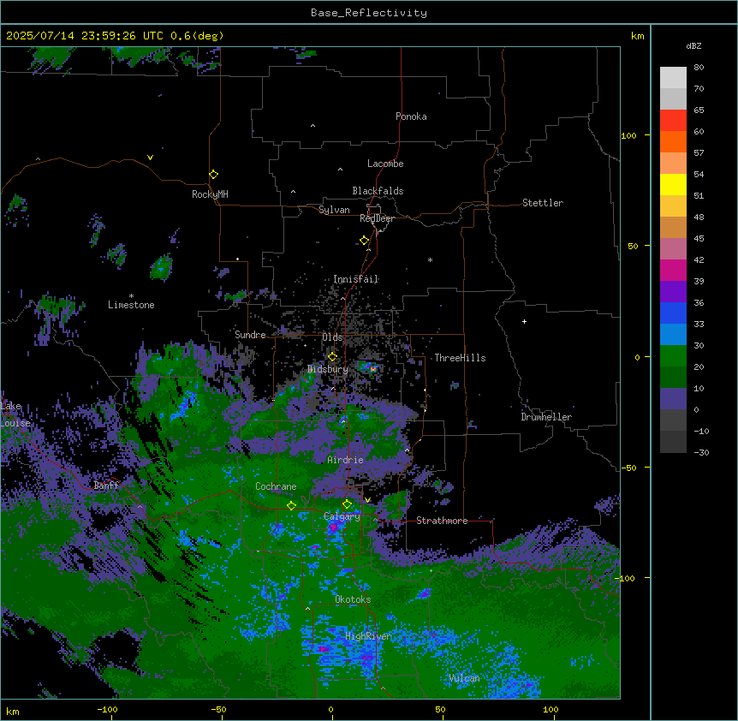Click the Limestone label
This screenshot has width=738, height=721.
(131, 305)
